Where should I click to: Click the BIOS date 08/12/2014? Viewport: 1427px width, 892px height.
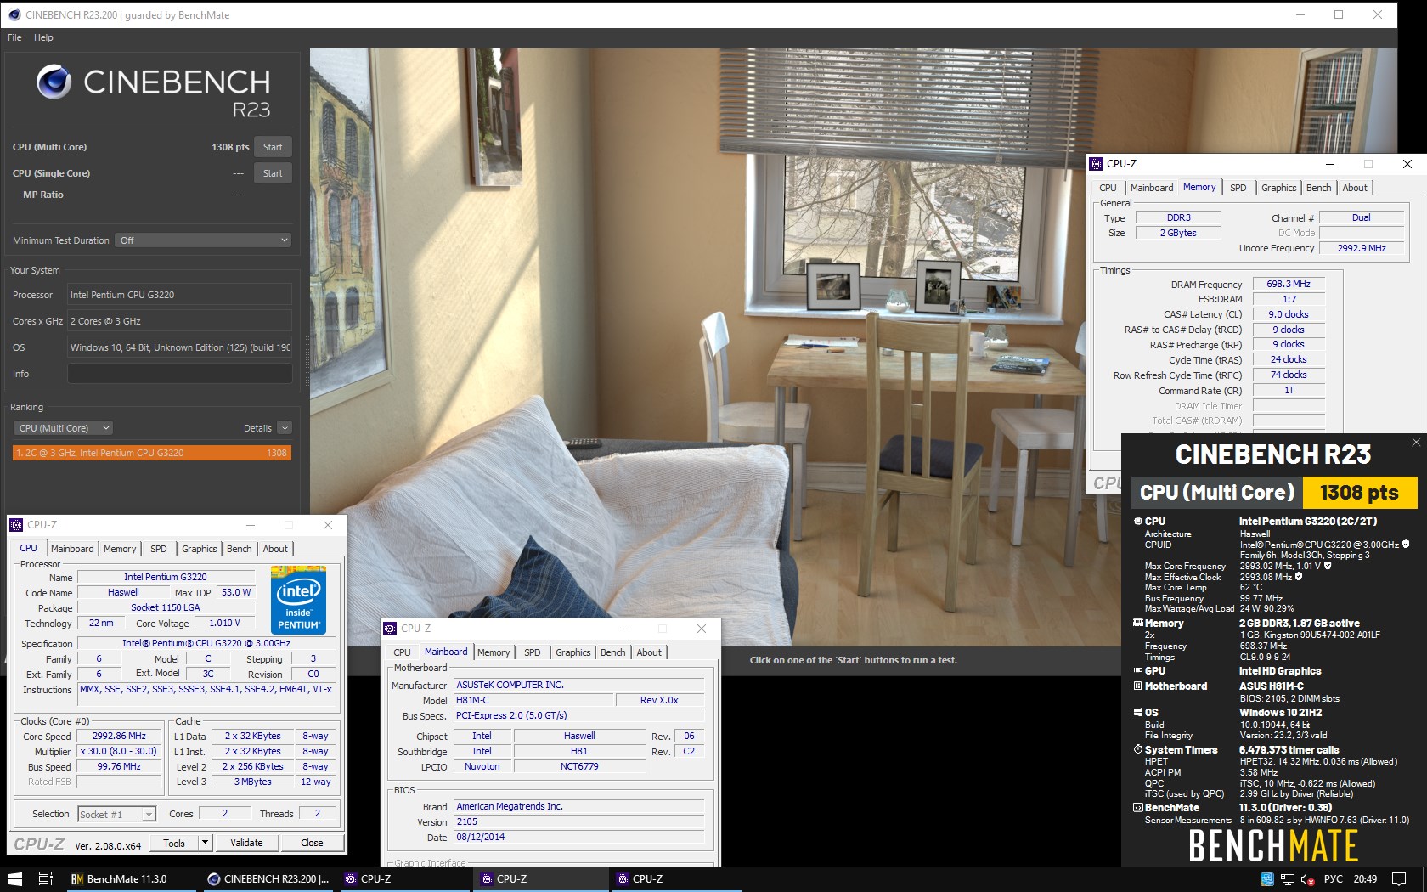click(579, 837)
